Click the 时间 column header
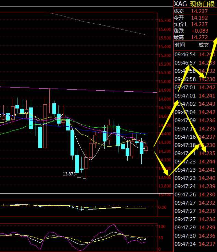 180,45
